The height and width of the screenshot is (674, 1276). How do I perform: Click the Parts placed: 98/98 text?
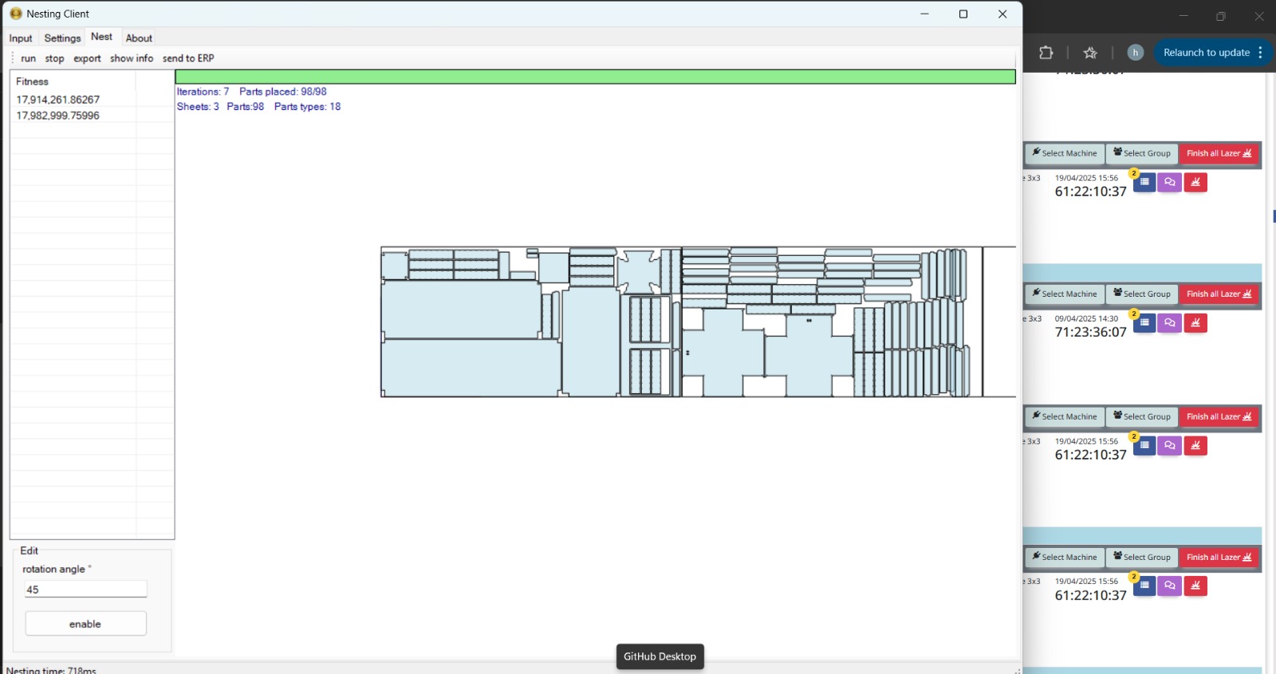(282, 92)
